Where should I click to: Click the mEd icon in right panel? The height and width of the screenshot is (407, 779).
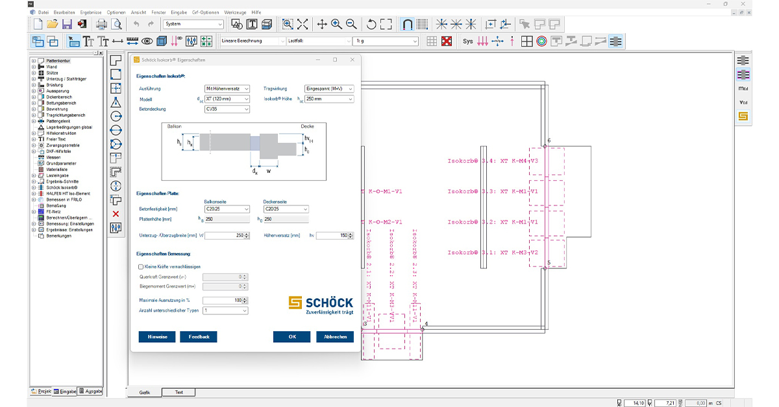click(x=743, y=88)
